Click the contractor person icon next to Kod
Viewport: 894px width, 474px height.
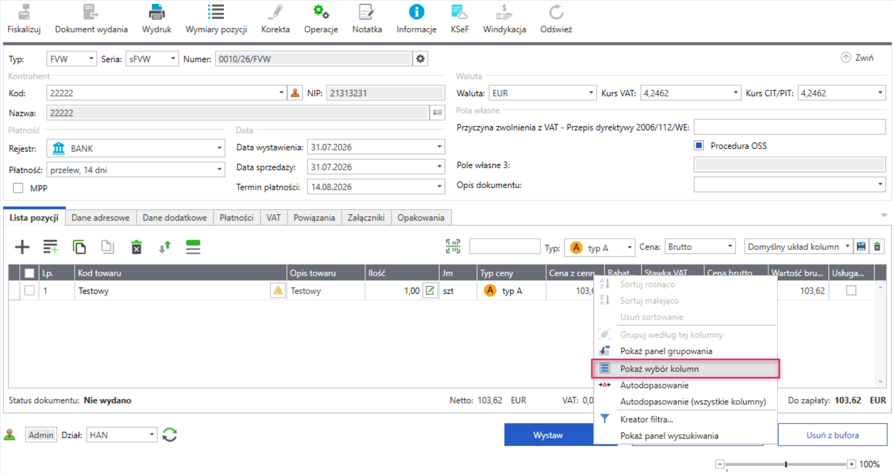coord(295,93)
